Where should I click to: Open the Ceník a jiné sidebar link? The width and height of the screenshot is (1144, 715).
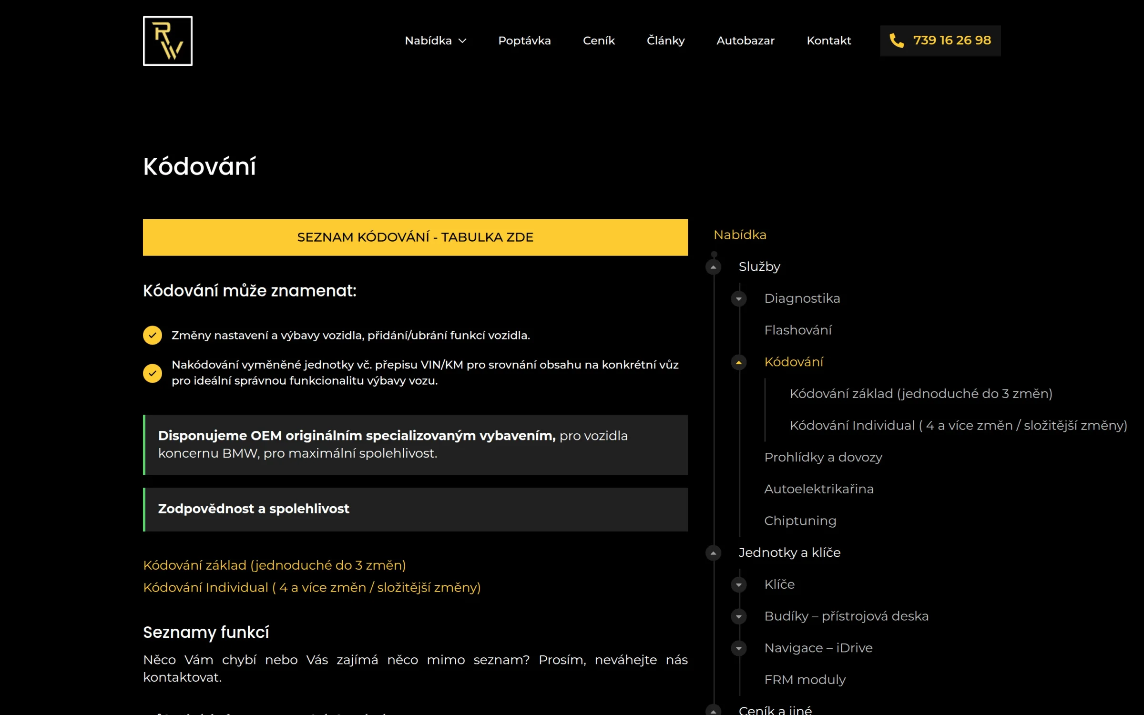(x=775, y=710)
